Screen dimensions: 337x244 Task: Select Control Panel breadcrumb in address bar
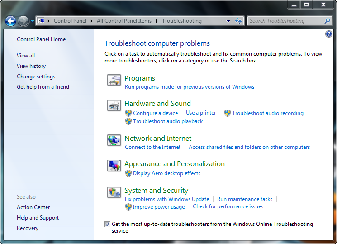tap(70, 21)
